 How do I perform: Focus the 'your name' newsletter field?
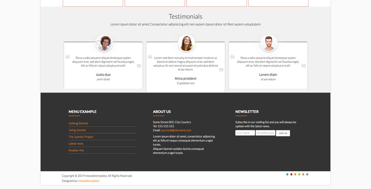coord(245,133)
